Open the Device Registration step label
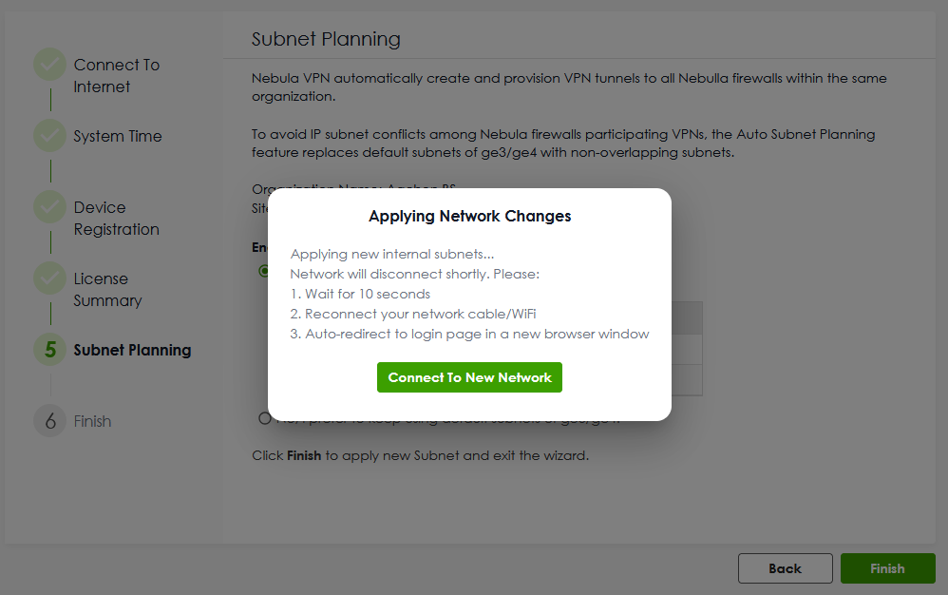 116,219
